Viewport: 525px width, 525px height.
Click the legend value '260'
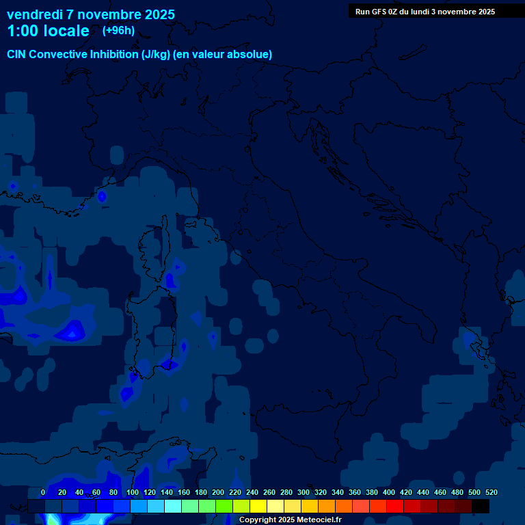(x=269, y=492)
